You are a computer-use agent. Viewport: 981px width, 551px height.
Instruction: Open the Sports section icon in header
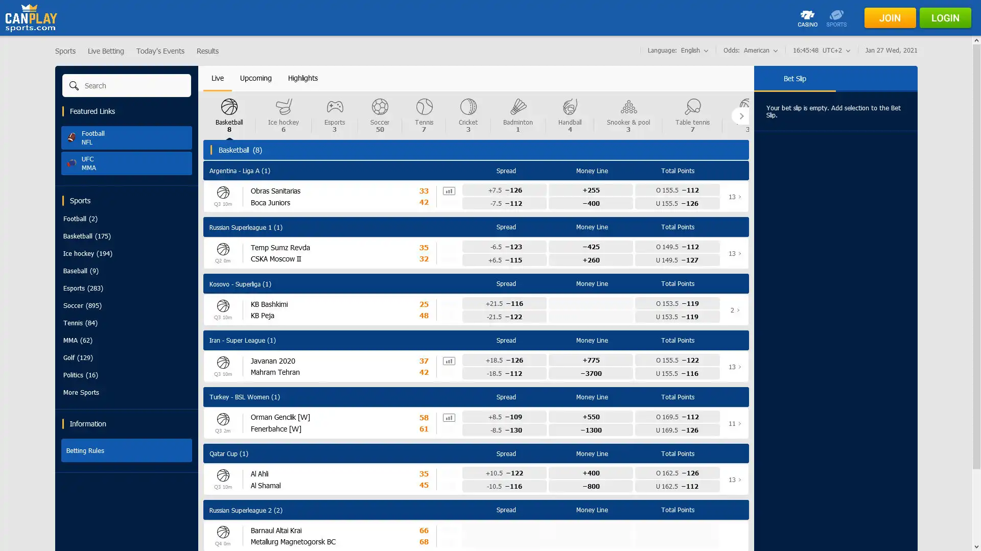836,18
